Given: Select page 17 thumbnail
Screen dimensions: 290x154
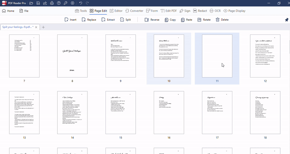Looking at the screenshot, I should click(217, 112).
